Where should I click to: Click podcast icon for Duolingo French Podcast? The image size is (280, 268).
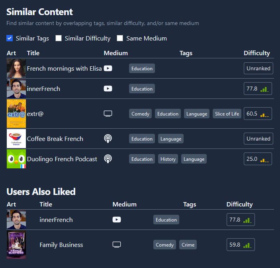tap(108, 159)
